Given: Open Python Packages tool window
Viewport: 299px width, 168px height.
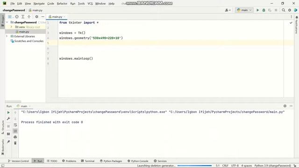Looking at the screenshot, I should coord(111,161).
